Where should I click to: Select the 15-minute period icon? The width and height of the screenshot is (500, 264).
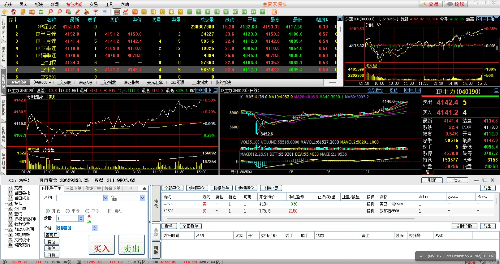click(217, 12)
